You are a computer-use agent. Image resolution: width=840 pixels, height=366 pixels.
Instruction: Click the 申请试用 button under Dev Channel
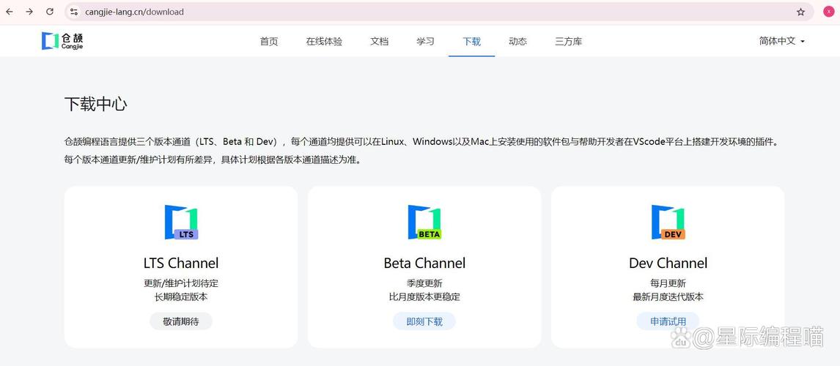(x=668, y=321)
